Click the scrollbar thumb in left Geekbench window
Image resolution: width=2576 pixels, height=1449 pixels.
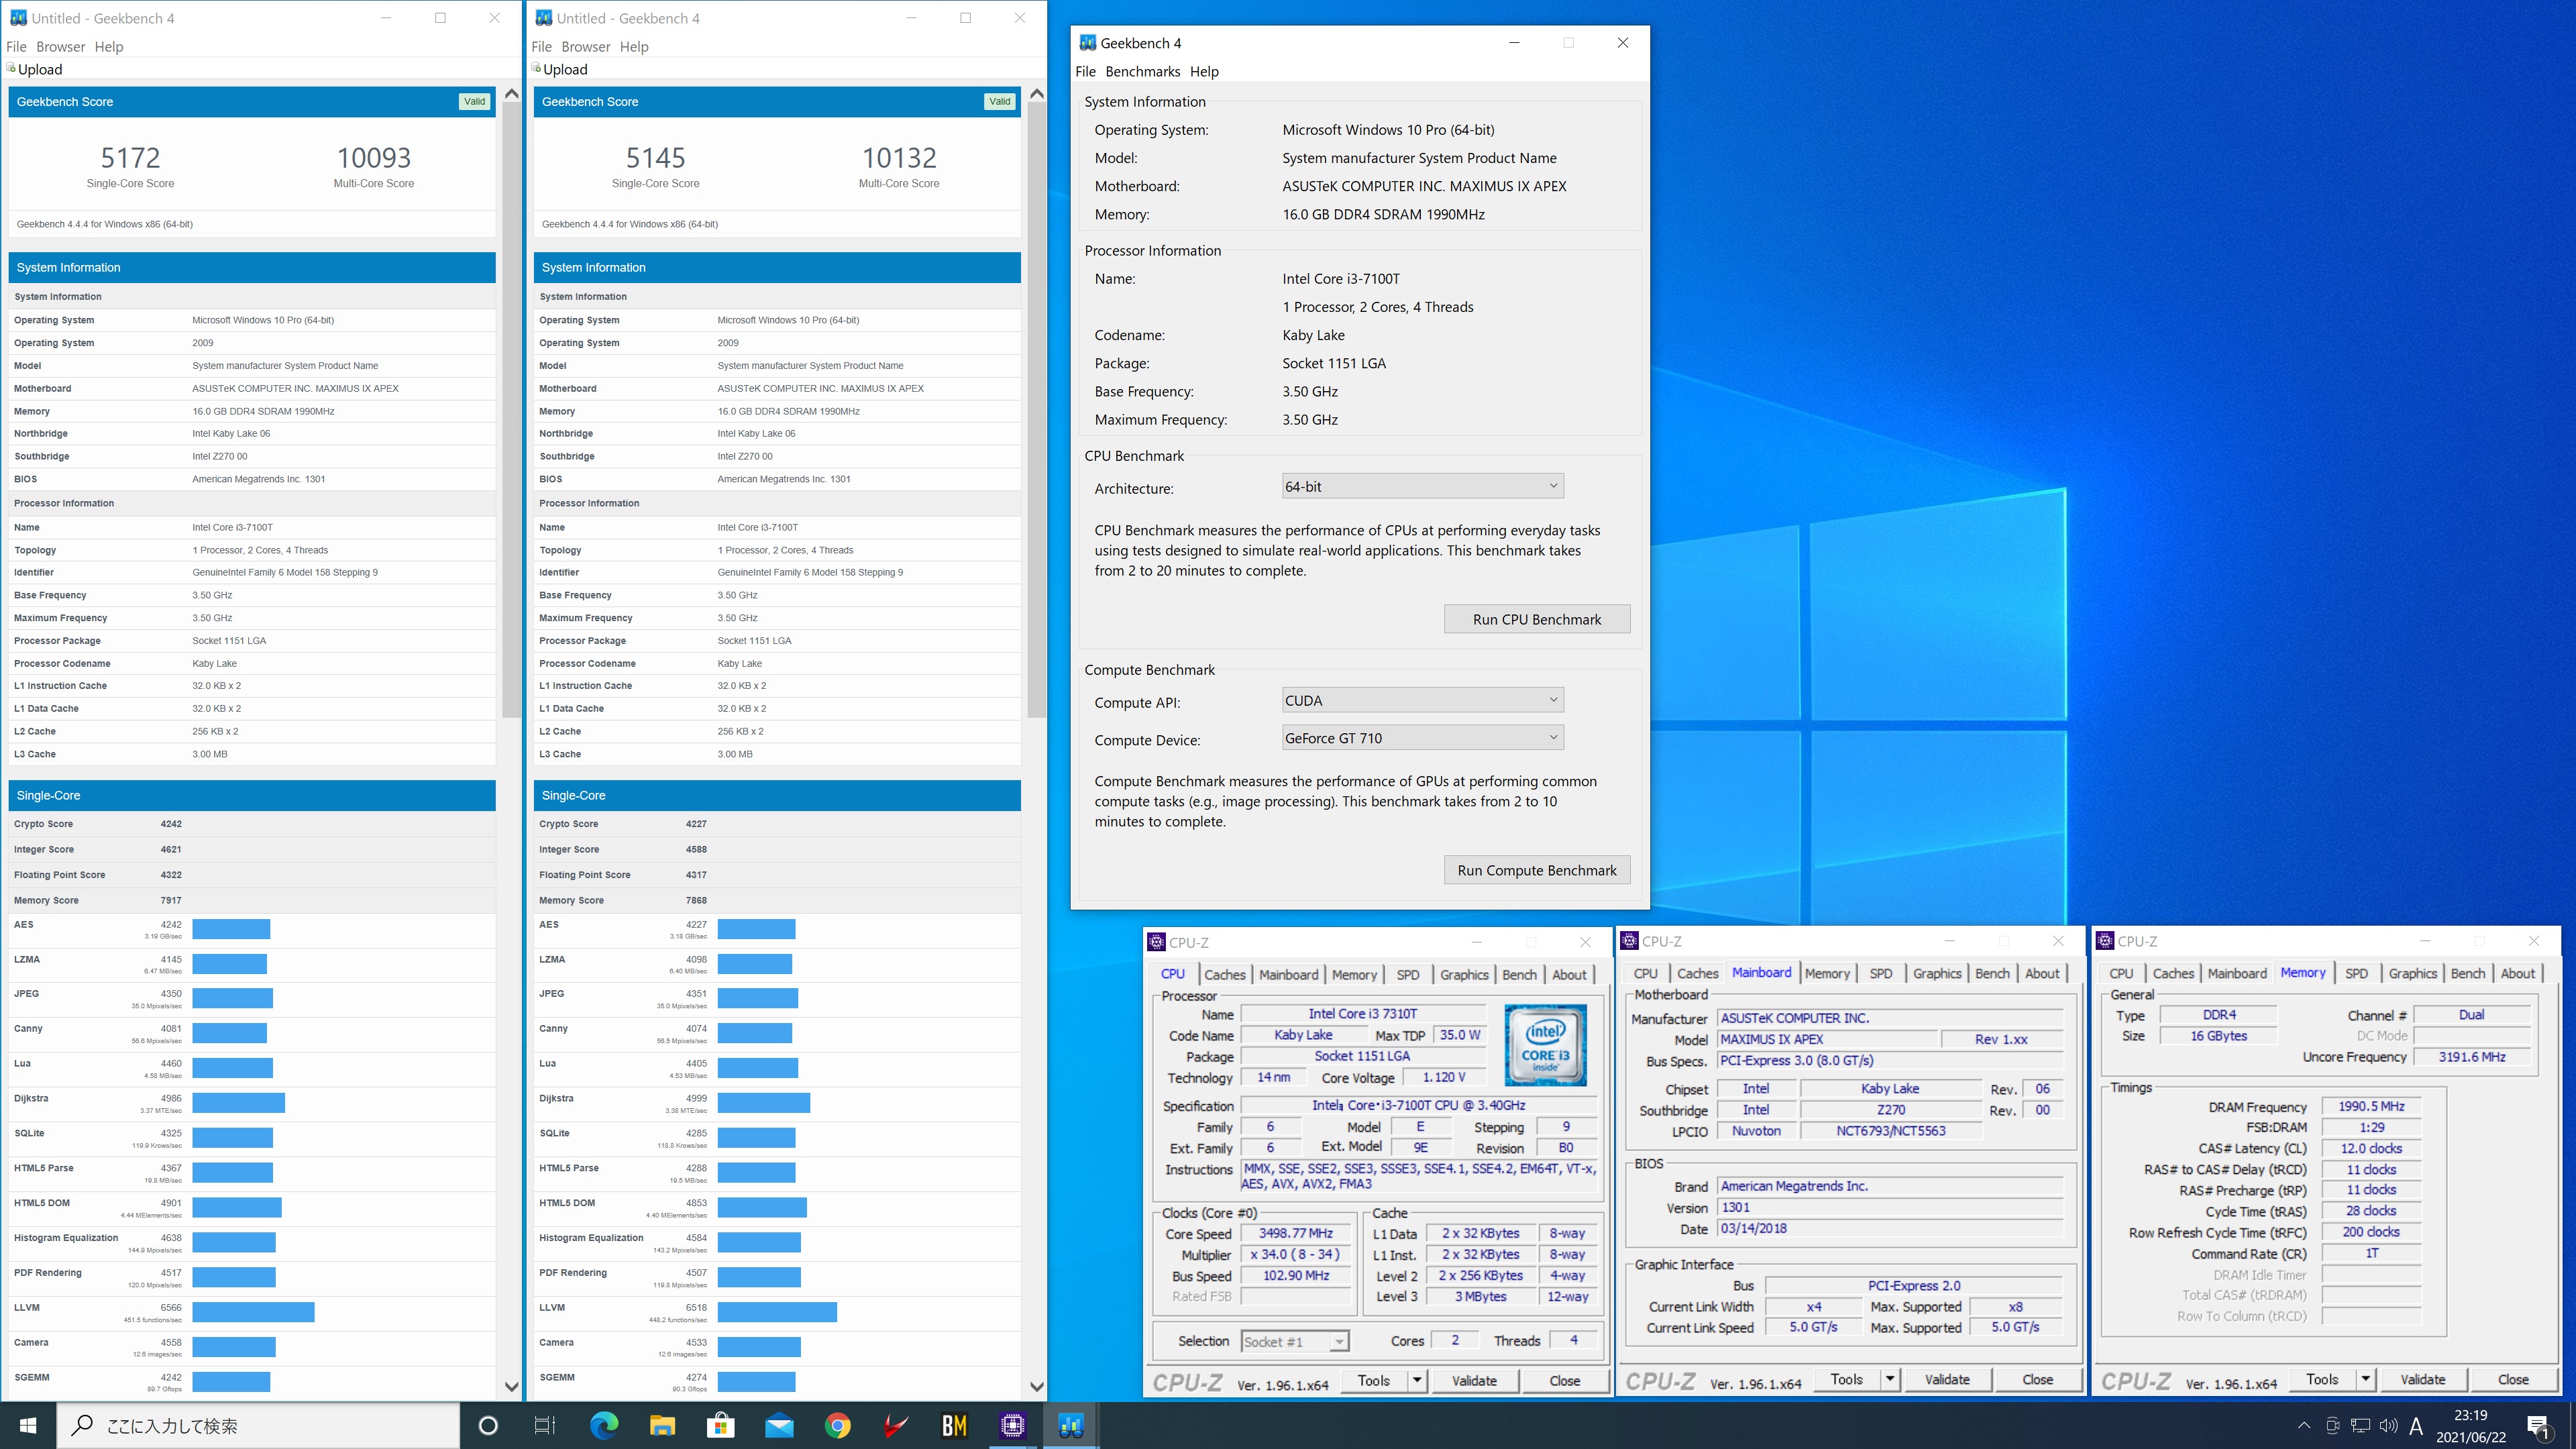point(511,410)
